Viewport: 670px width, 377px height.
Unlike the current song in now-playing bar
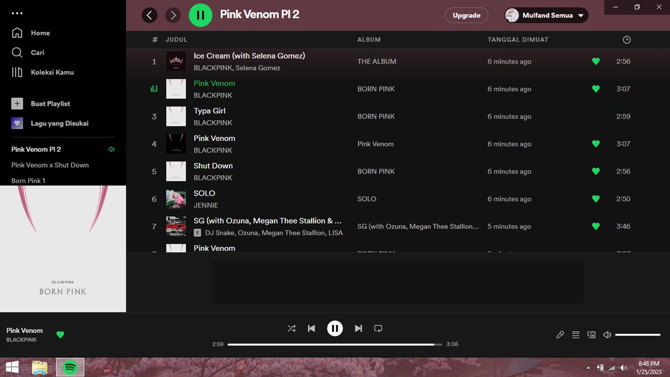[x=60, y=335]
